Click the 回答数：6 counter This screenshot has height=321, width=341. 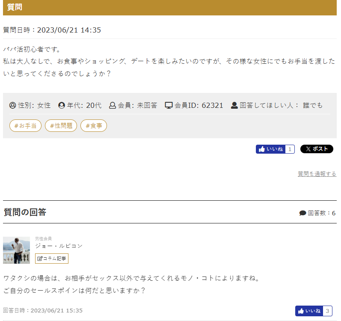pos(322,213)
